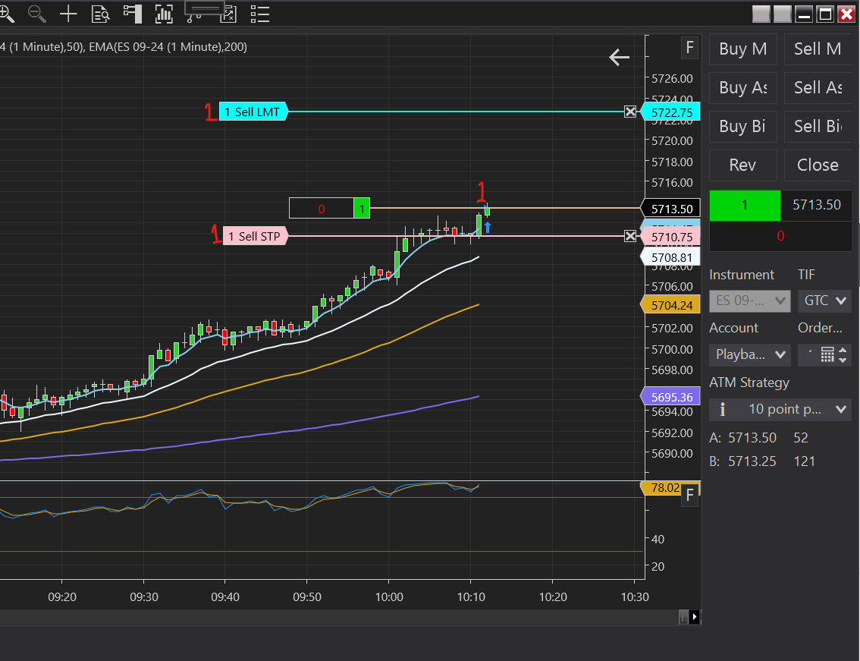860x661 pixels.
Task: Minimize the chart window
Action: 804,14
